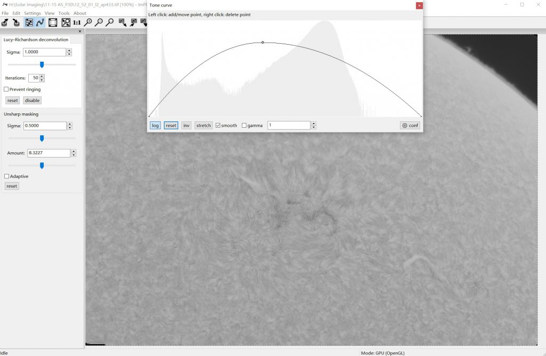Viewport: 546px width, 356px height.
Task: Set zoom to 1:1 actual size
Action: 77,22
